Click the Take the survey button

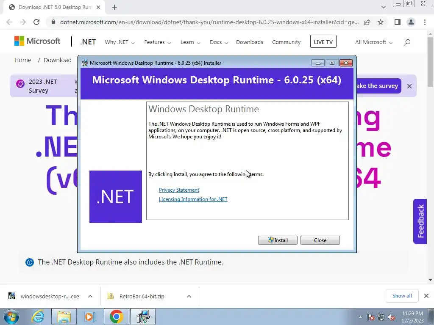point(378,86)
